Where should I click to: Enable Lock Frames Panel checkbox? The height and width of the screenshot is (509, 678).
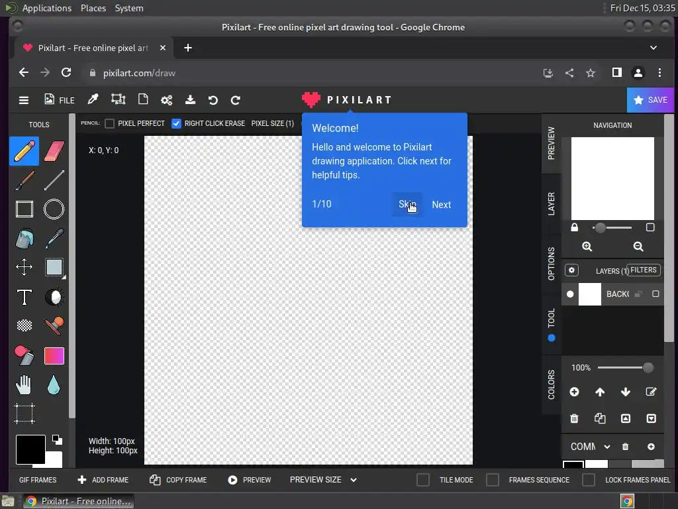pyautogui.click(x=589, y=480)
